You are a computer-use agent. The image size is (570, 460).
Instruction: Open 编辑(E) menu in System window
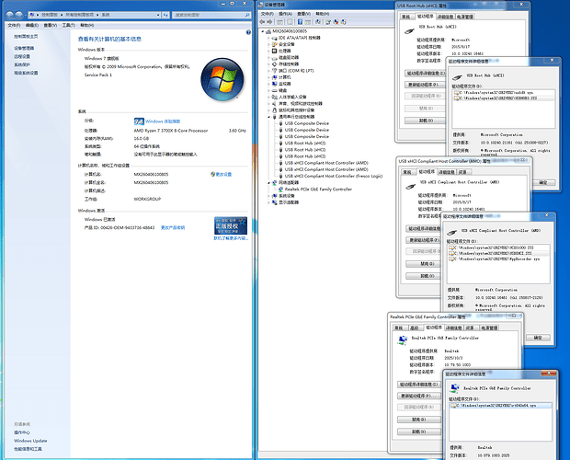32,25
